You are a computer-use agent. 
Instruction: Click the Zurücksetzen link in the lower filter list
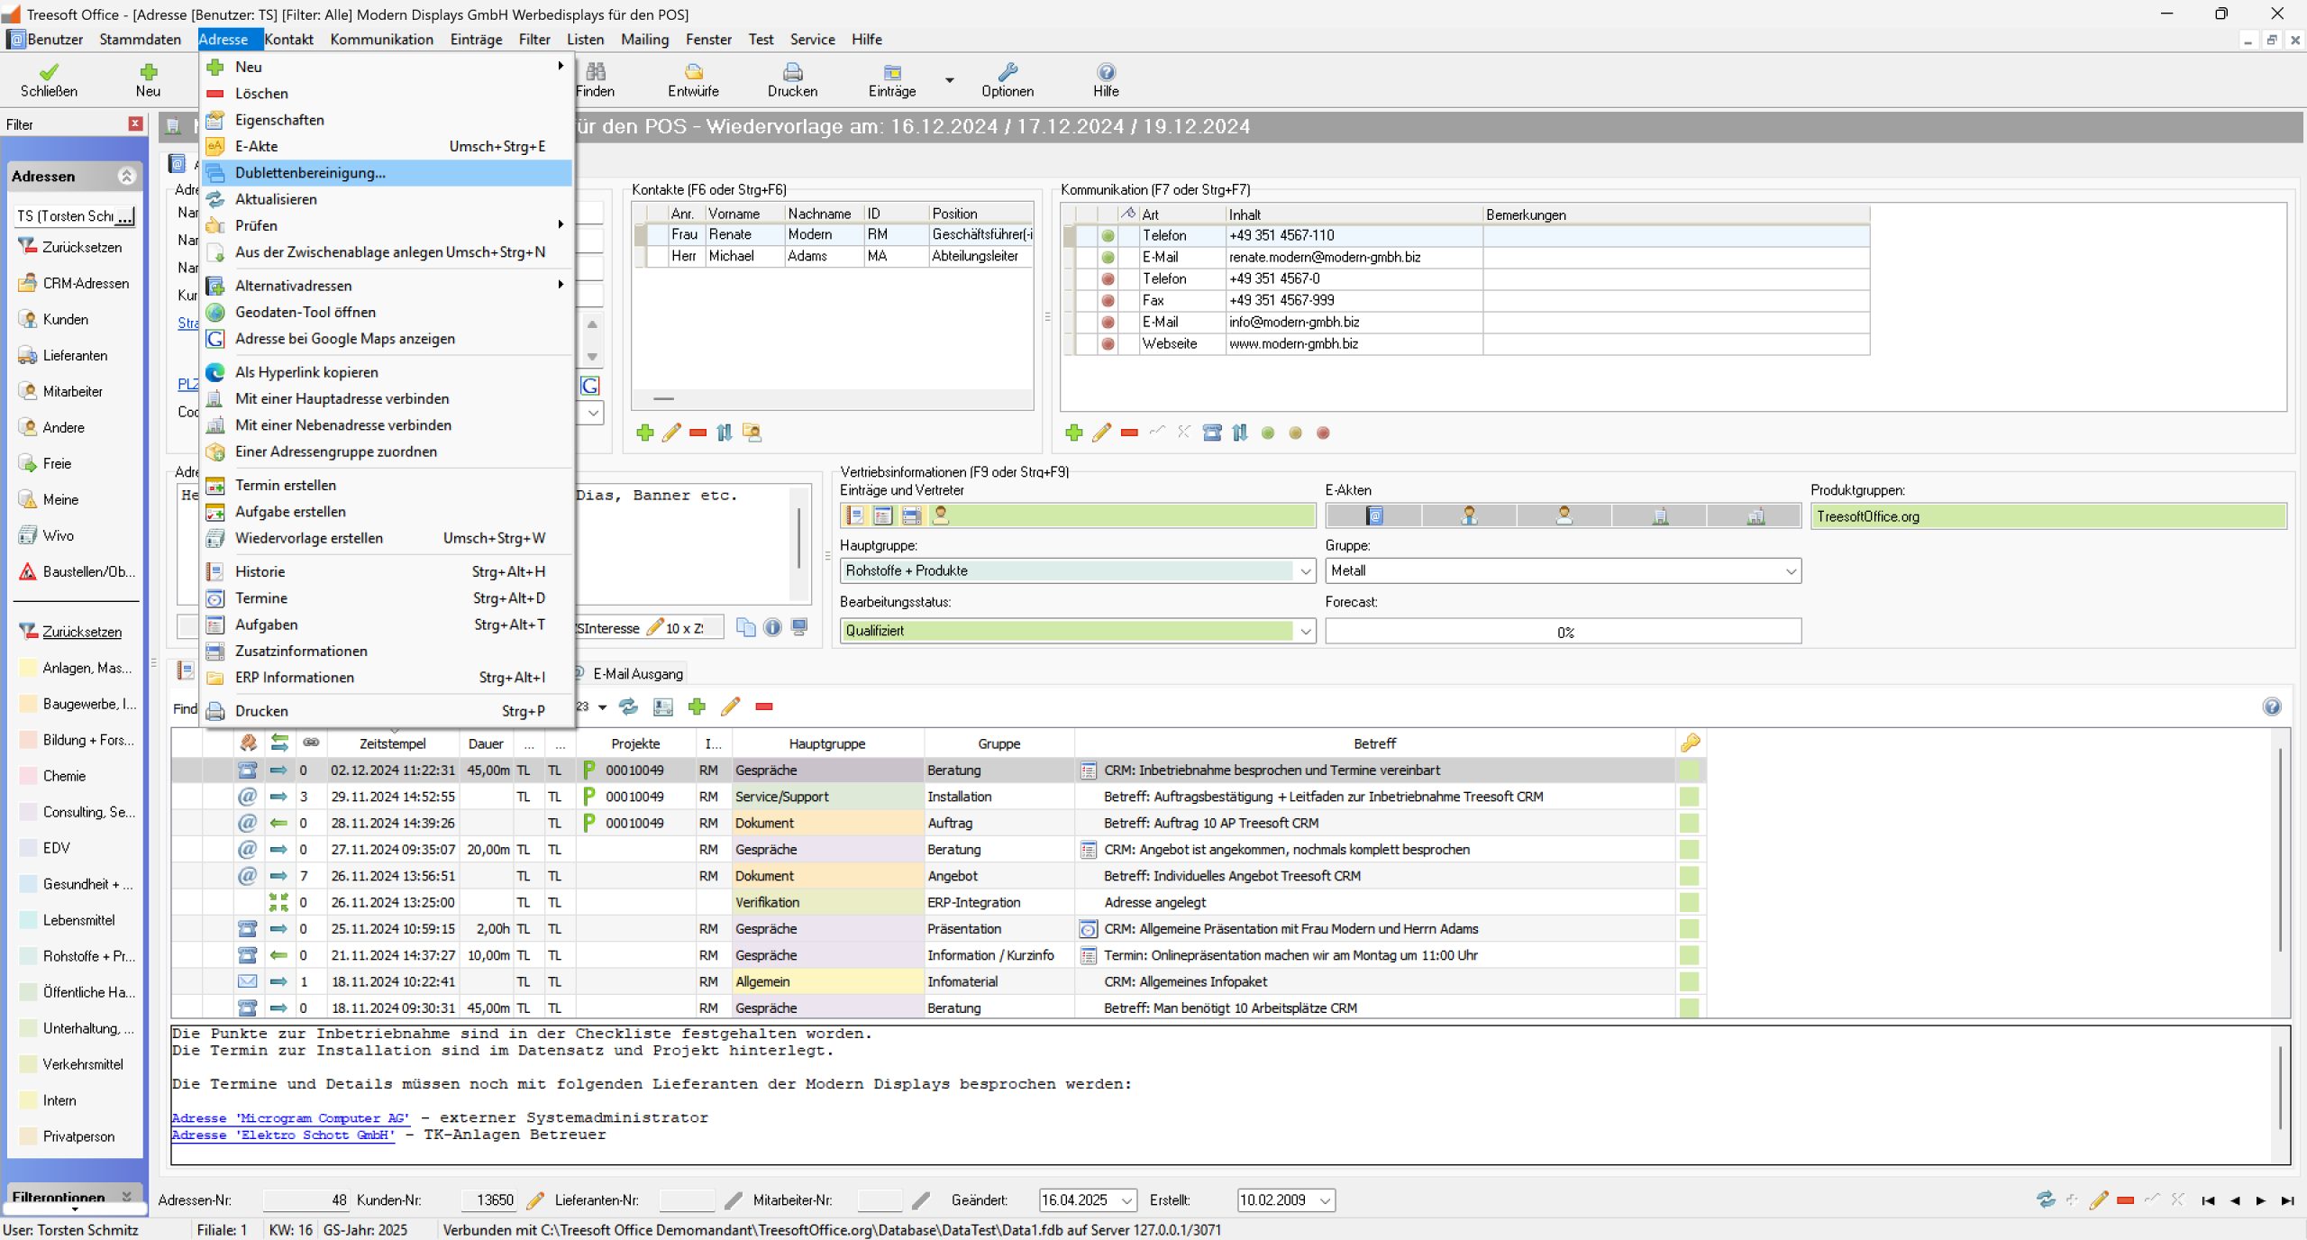82,632
